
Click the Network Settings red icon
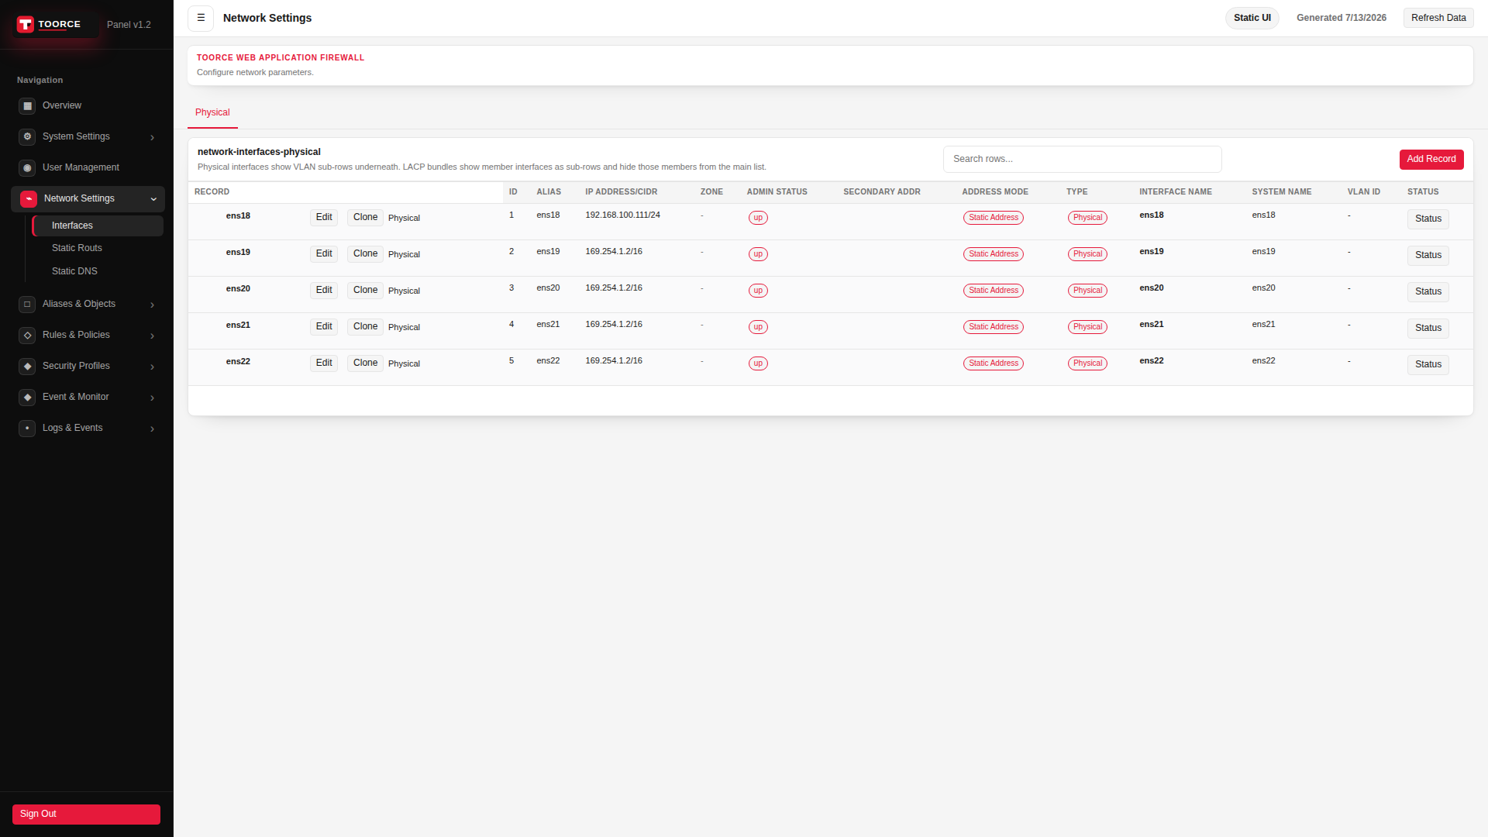(29, 199)
